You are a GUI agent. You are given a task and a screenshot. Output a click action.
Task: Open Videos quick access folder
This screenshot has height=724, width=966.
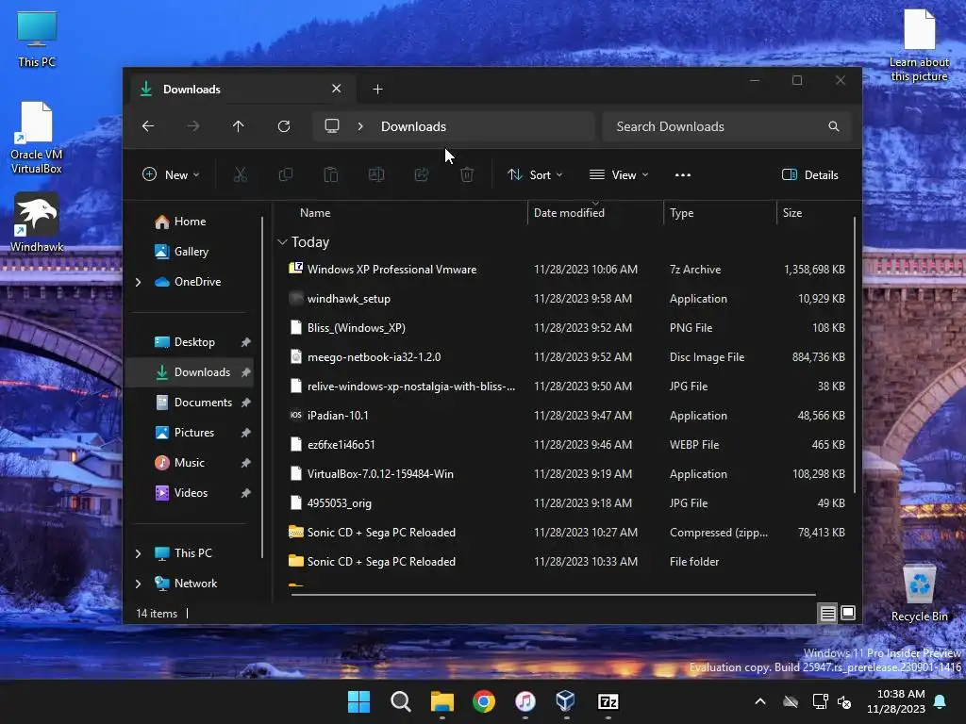(x=191, y=492)
